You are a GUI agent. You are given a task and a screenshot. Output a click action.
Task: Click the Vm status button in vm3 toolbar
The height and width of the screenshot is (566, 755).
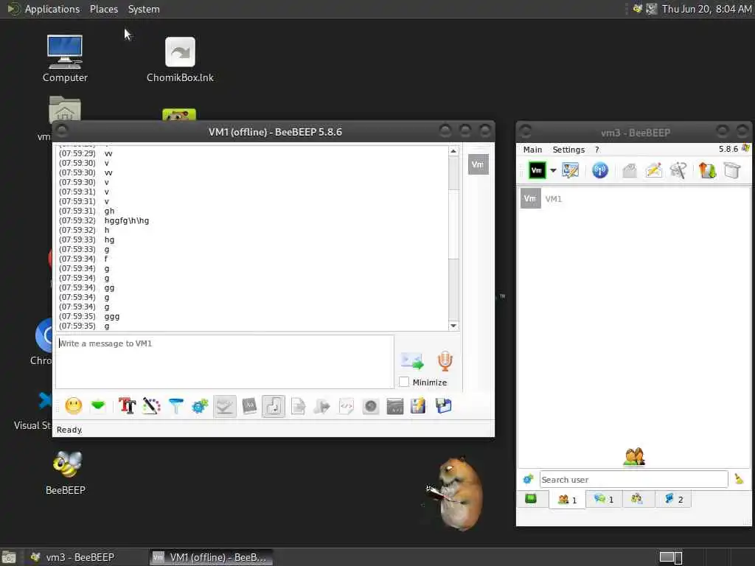coord(537,170)
